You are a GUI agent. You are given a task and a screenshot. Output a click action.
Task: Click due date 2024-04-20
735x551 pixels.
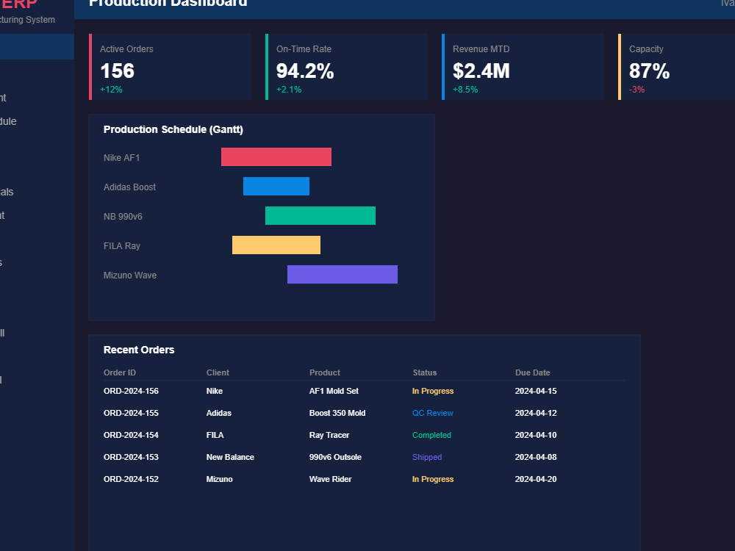point(536,479)
